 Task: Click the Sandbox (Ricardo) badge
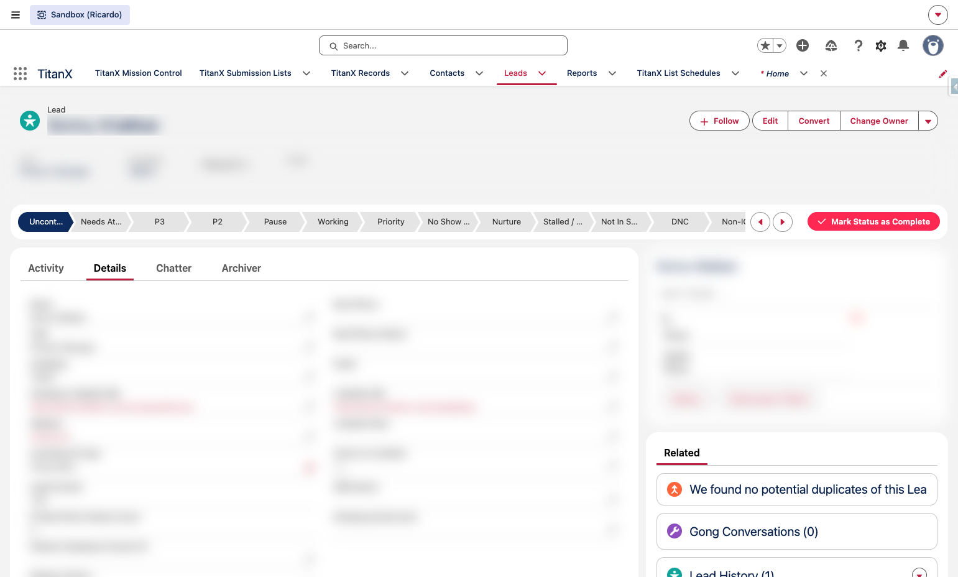pos(80,15)
